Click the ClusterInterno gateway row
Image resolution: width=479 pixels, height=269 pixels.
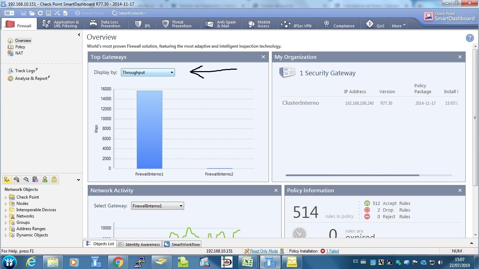click(369, 103)
